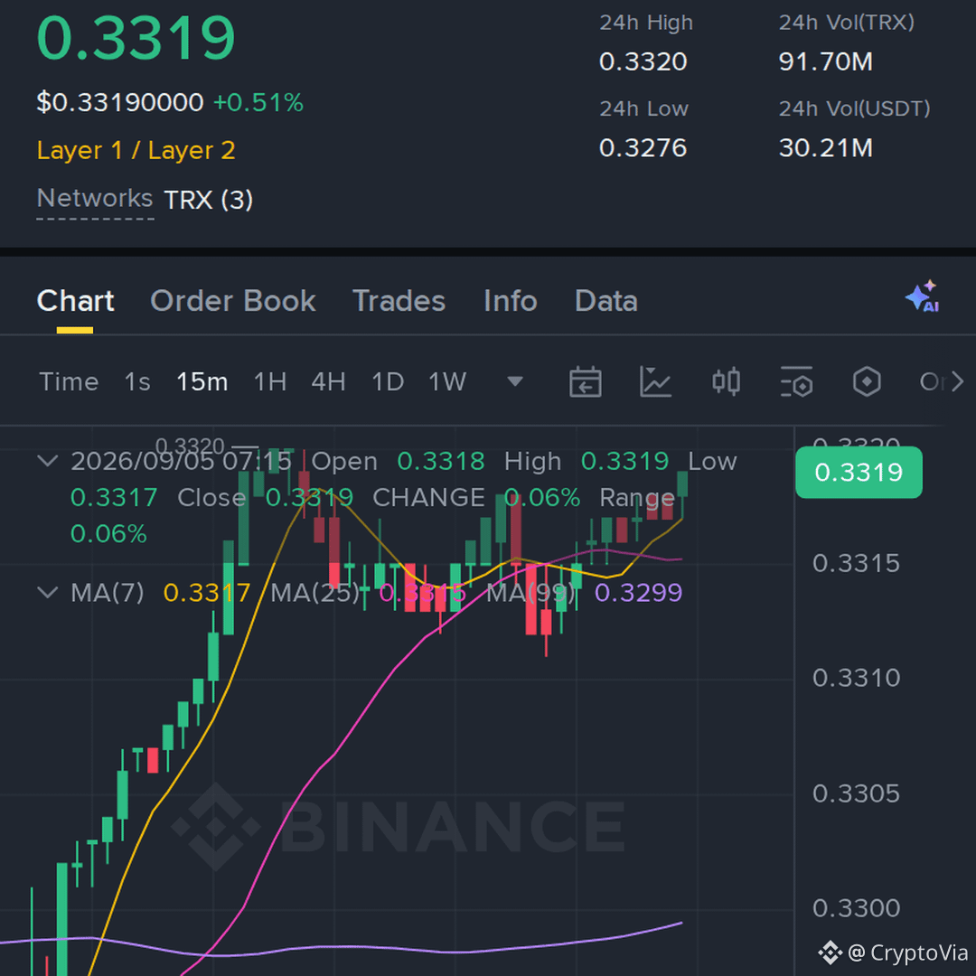Open the more intervals dropdown arrow
This screenshot has height=976, width=976.
click(515, 381)
